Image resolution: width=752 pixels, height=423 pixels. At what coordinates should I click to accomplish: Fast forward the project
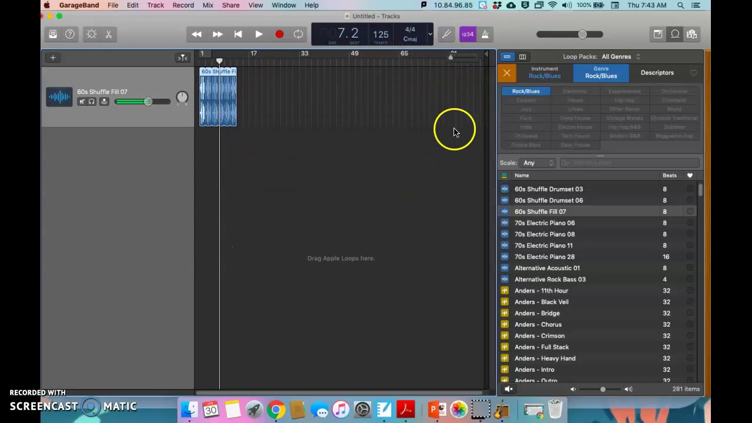[217, 34]
